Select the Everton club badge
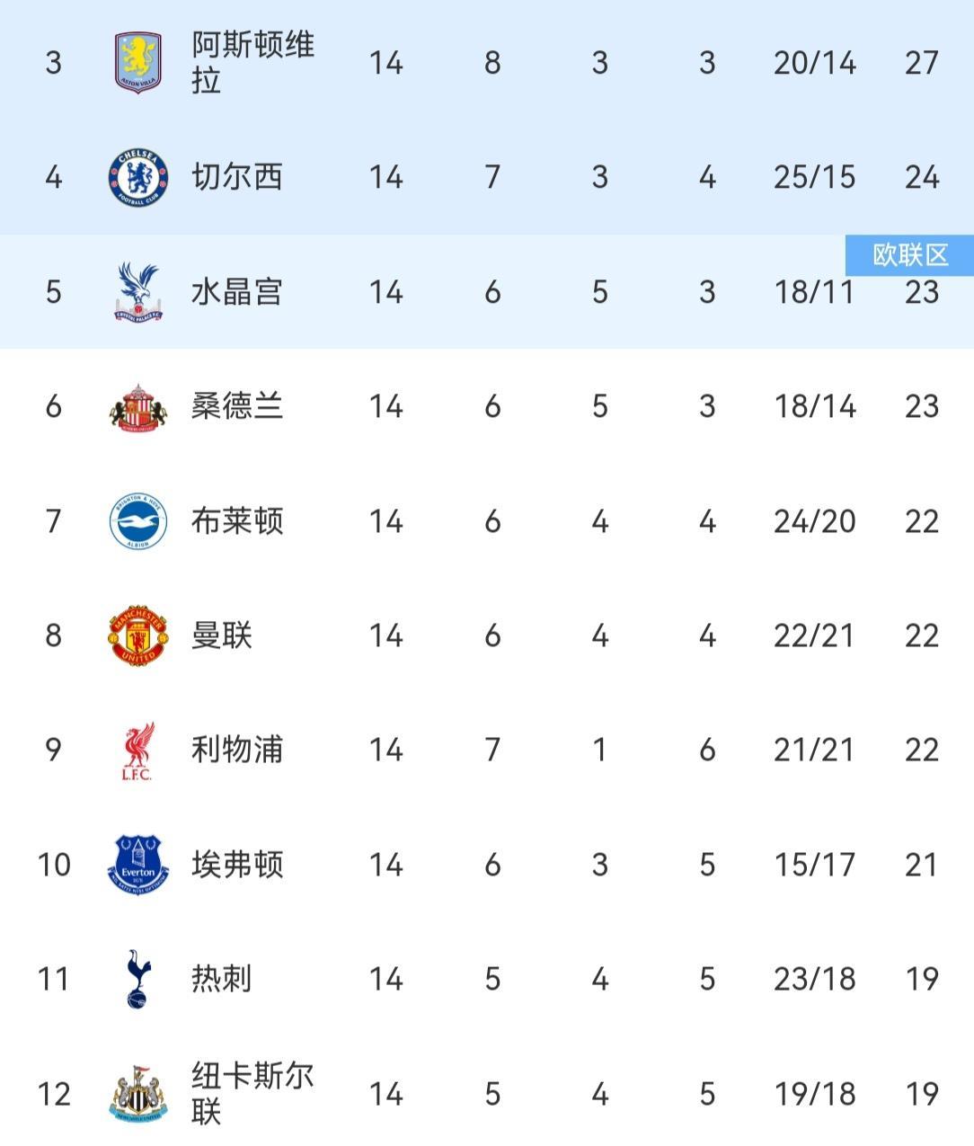This screenshot has width=974, height=1146. [x=137, y=864]
